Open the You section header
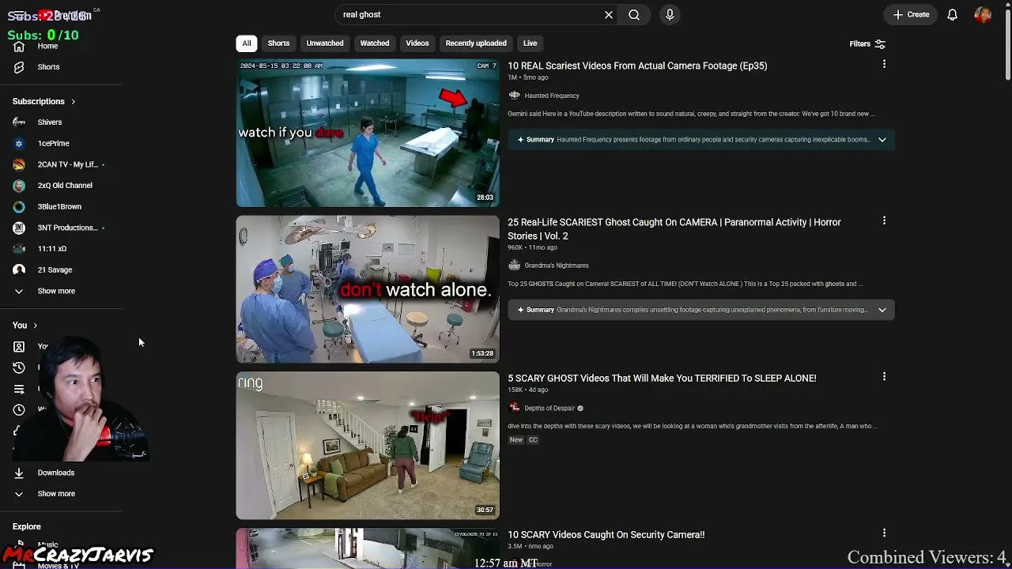 (25, 326)
